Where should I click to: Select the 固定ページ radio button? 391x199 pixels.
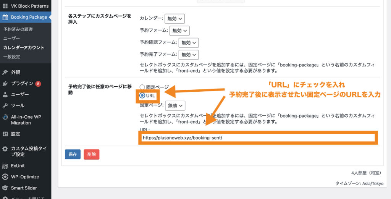[142, 87]
